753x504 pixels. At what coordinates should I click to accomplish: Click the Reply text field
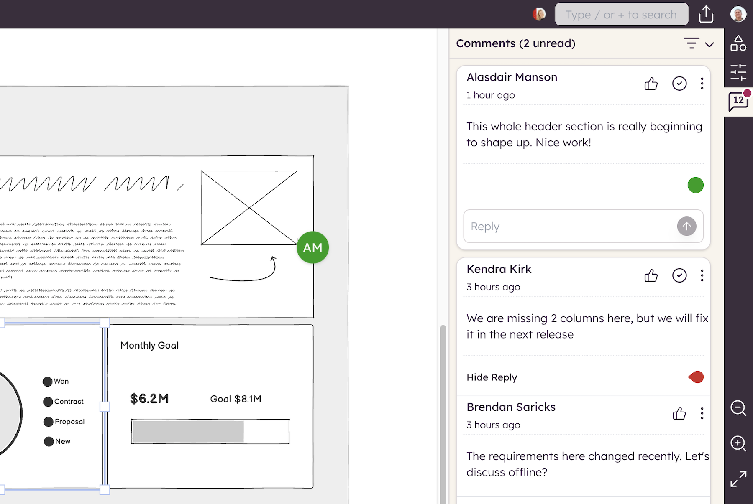pos(569,227)
